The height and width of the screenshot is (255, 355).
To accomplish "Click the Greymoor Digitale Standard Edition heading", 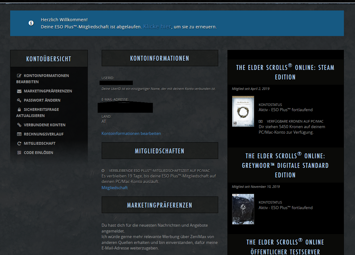I will click(x=285, y=165).
